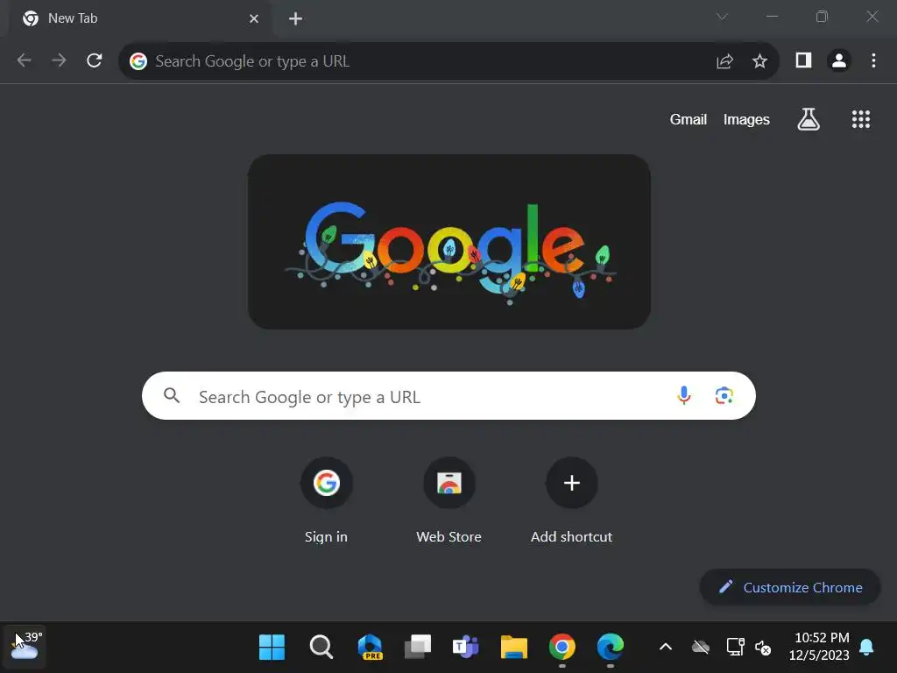Open the Chrome profile avatar menu

[839, 60]
